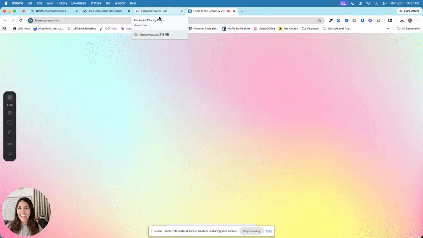Open the tab search icon
423x238 pixels.
pos(390,21)
